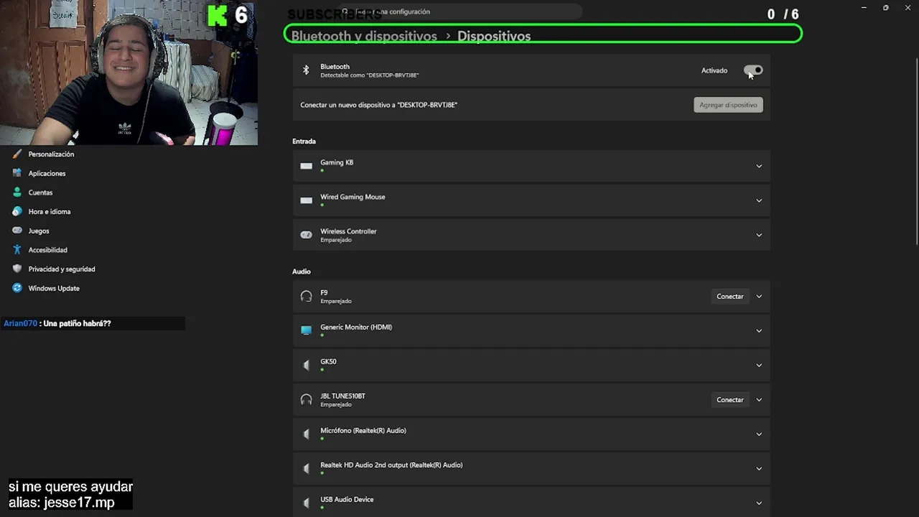Click the Bluetooth symbol icon
The image size is (919, 517).
pos(306,70)
